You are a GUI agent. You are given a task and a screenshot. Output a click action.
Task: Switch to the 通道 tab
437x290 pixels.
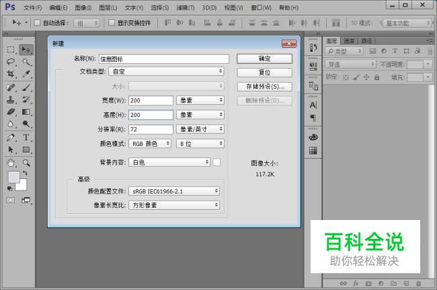[x=349, y=41]
